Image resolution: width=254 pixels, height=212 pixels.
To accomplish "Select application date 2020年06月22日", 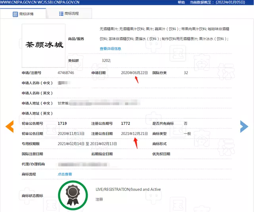I will point(134,73).
